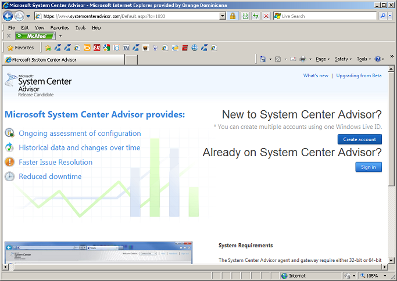397x281 pixels.
Task: Open the Page dropdown menu
Action: tap(323, 59)
